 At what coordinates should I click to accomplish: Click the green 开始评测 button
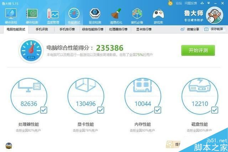198,50
